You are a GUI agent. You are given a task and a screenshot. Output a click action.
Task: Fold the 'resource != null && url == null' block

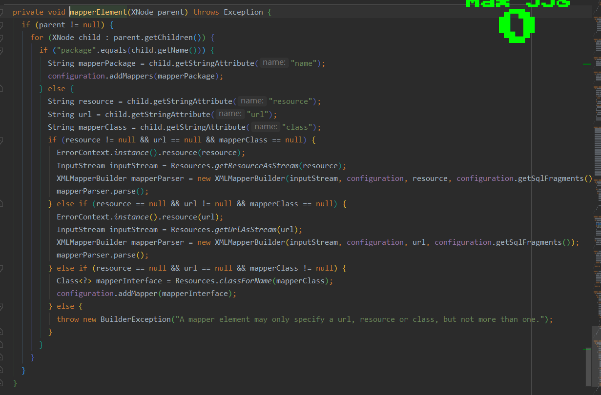coord(1,140)
